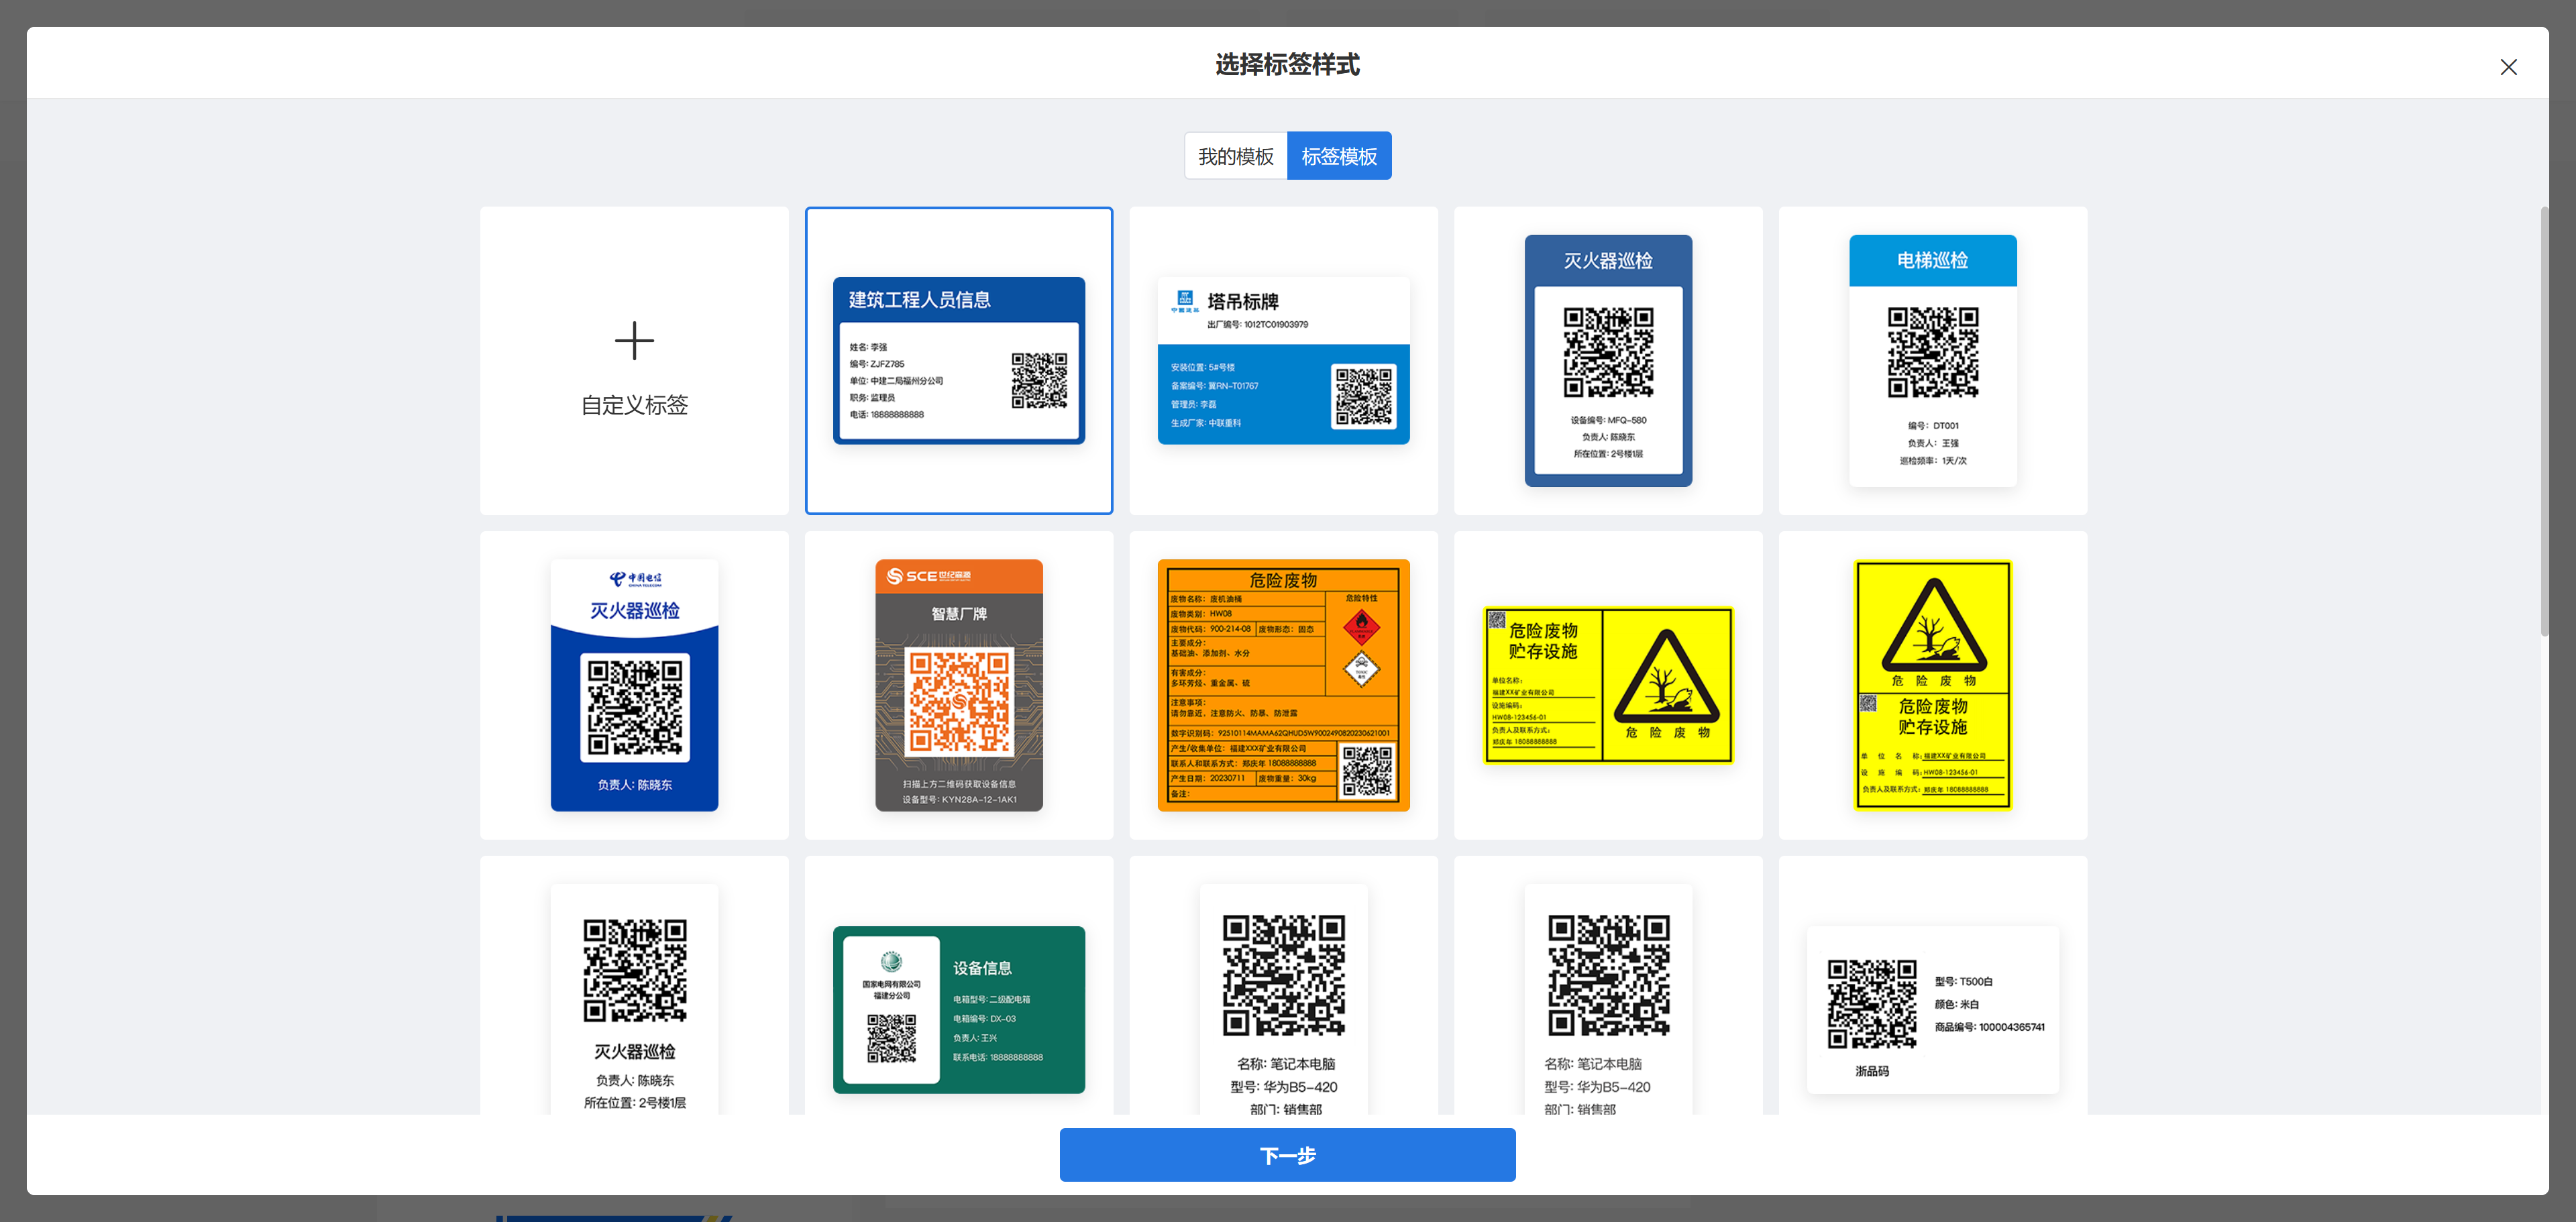Switch to 我的模板 tab
2576x1222 pixels.
point(1236,156)
